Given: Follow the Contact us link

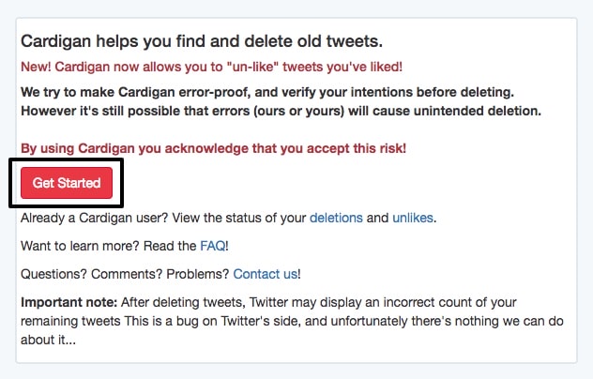Looking at the screenshot, I should 265,274.
